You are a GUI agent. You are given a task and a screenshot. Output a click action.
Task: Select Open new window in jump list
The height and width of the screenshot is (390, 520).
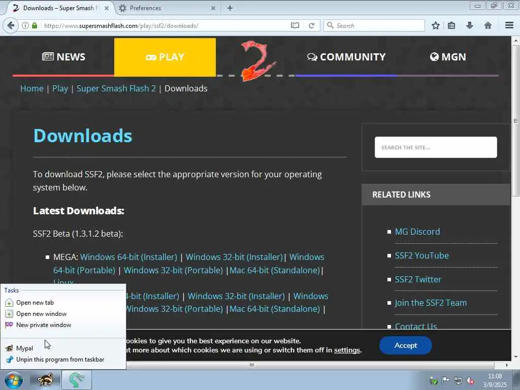coord(63,314)
